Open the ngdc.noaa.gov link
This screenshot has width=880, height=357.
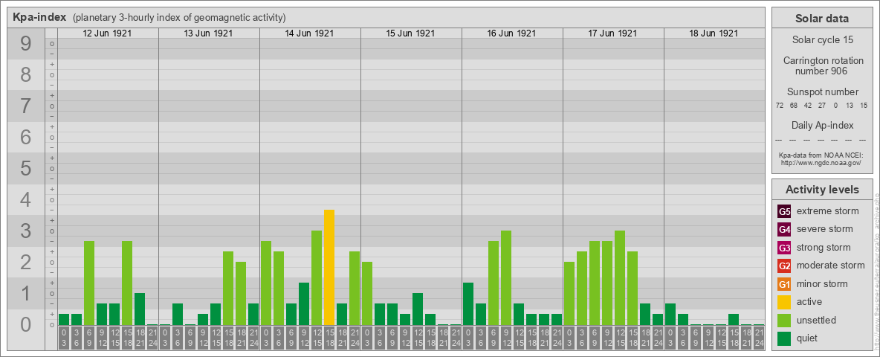coord(822,162)
